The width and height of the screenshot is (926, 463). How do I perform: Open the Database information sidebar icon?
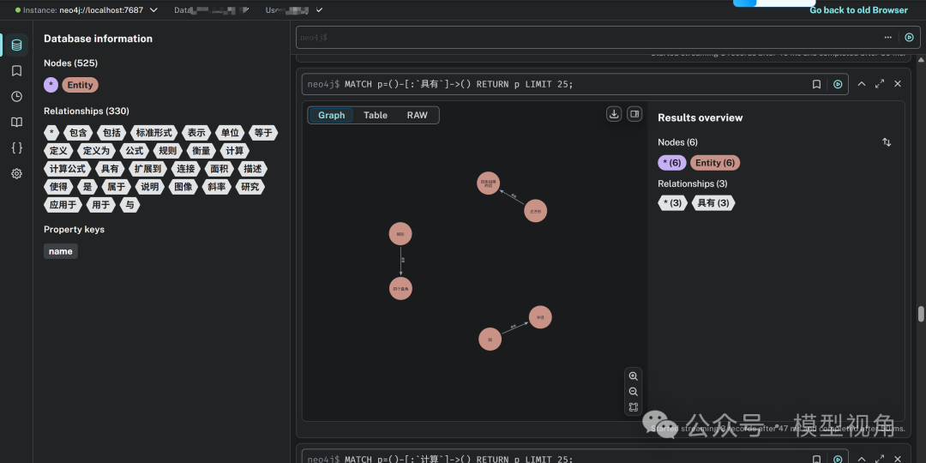click(x=16, y=45)
